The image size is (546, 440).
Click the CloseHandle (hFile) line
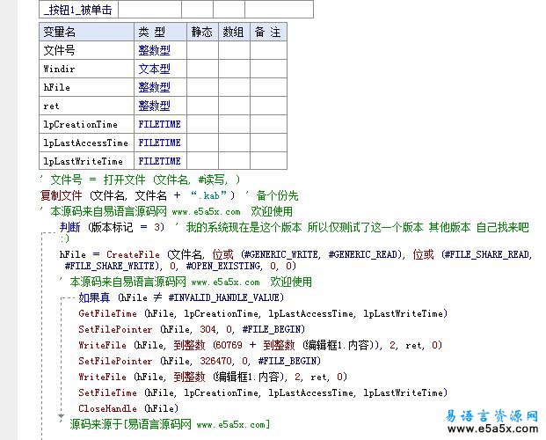128,408
